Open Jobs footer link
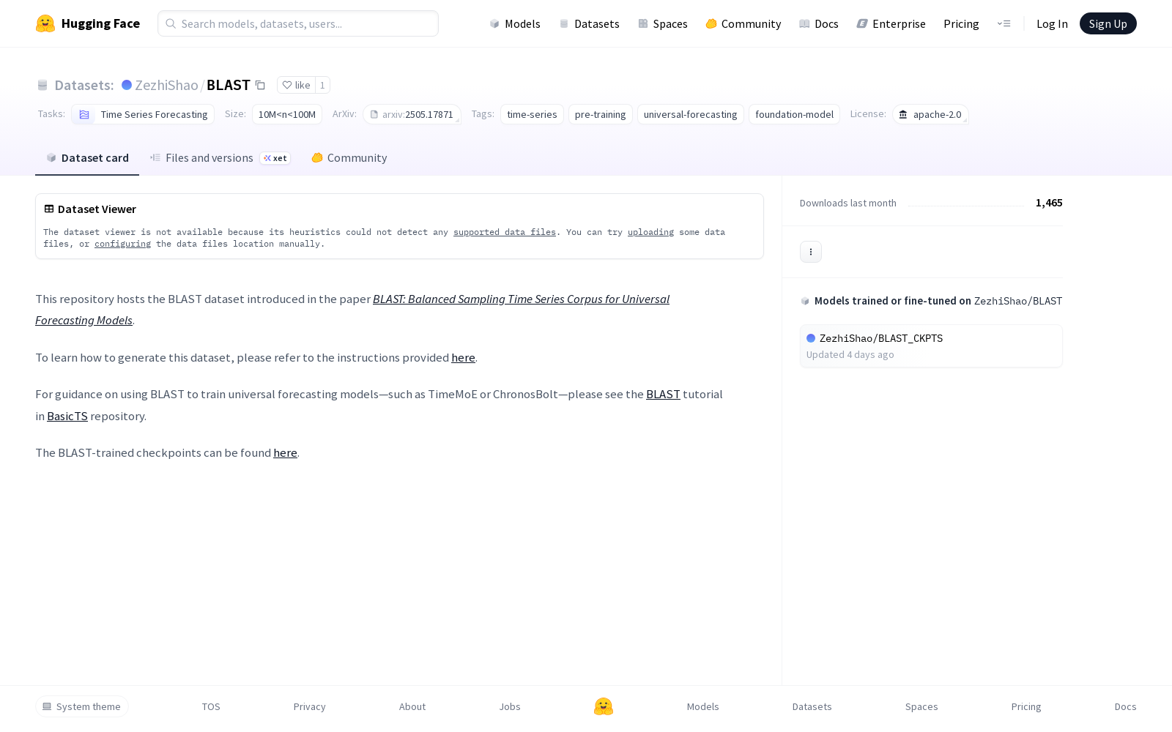1172x732 pixels. tap(510, 706)
